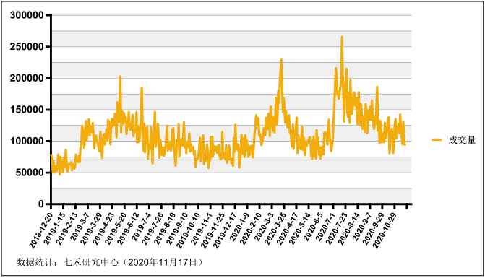
Task: Click the orange legend swatch for 成交量
Action: [x=437, y=140]
